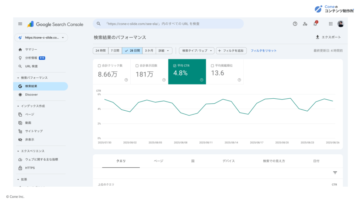The width and height of the screenshot is (361, 203).
Task: Open the account profile avatar
Action: (341, 24)
